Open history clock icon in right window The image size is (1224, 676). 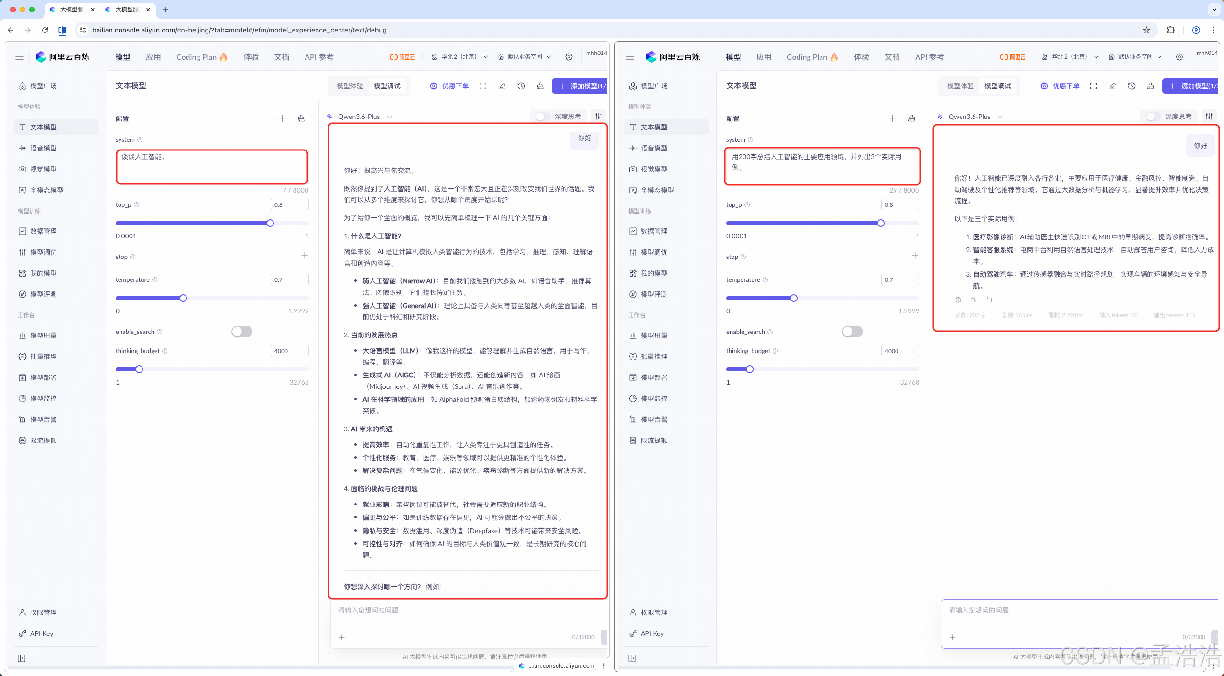pyautogui.click(x=1132, y=86)
